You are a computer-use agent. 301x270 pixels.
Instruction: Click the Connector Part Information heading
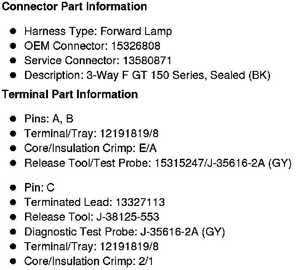coord(75,7)
